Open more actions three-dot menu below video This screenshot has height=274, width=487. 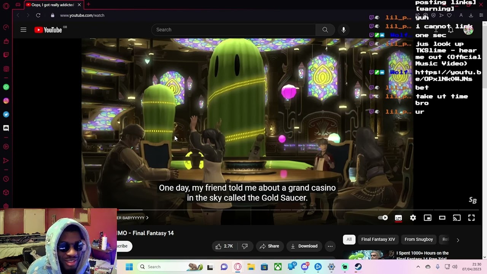[330, 246]
